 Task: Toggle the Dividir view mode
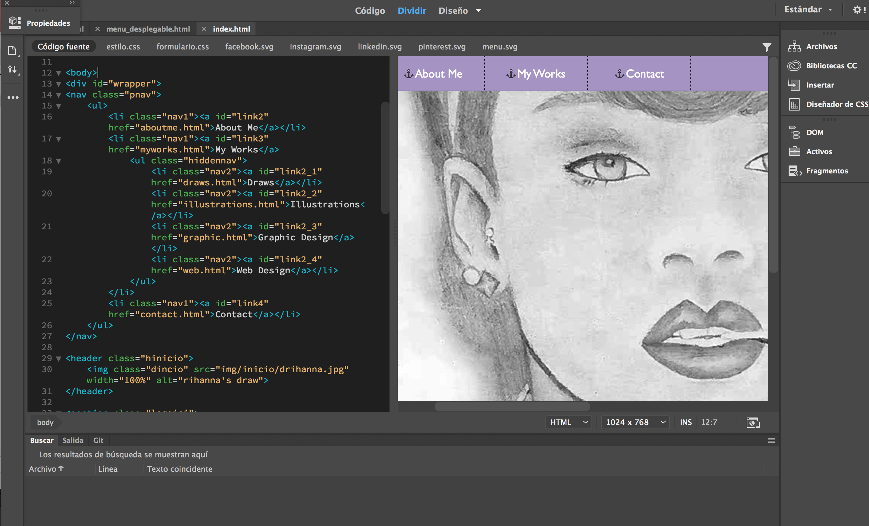click(412, 10)
